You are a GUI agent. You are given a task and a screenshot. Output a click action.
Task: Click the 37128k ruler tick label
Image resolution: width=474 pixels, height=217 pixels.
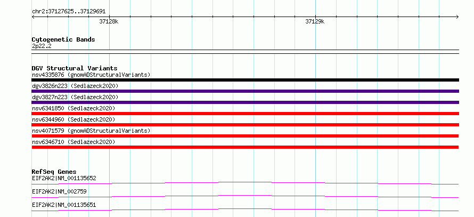pos(109,21)
